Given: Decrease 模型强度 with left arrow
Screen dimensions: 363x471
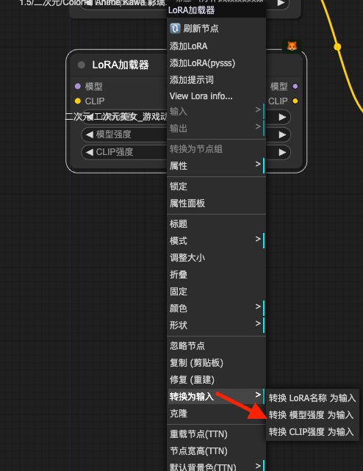Looking at the screenshot, I should tap(90, 134).
